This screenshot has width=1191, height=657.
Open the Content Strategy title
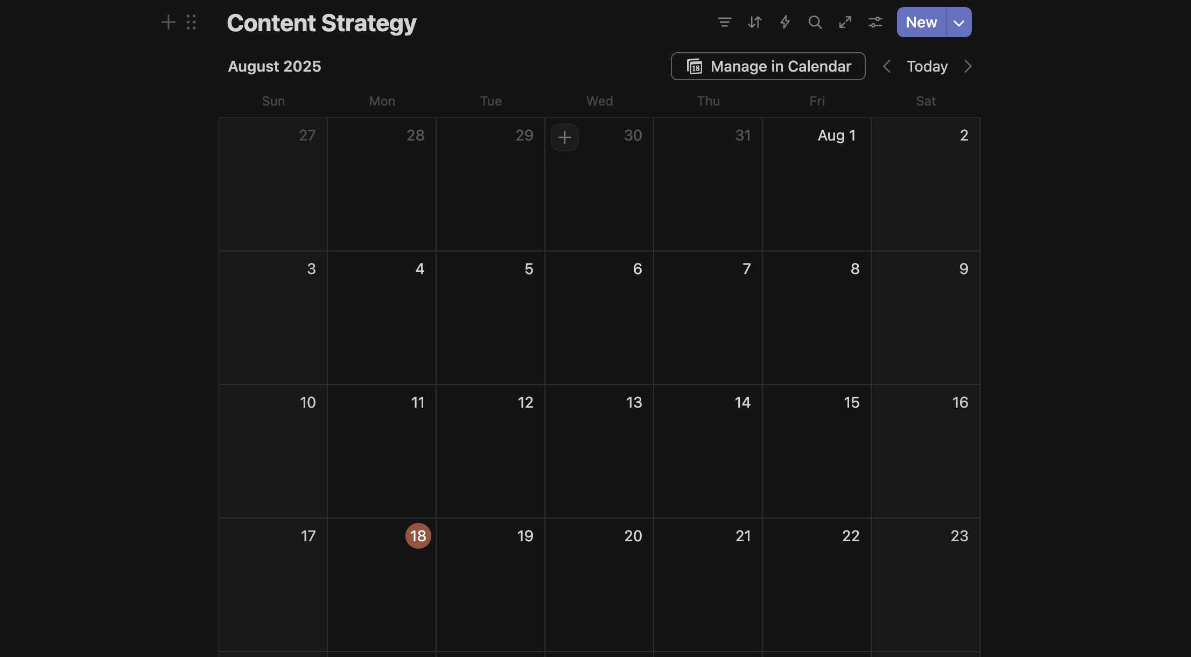point(321,23)
